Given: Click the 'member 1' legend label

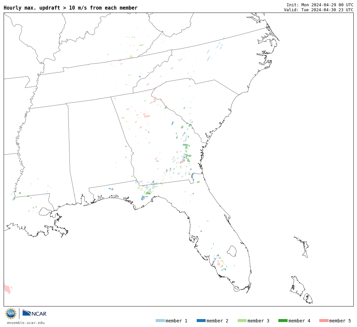Looking at the screenshot, I should point(177,321).
